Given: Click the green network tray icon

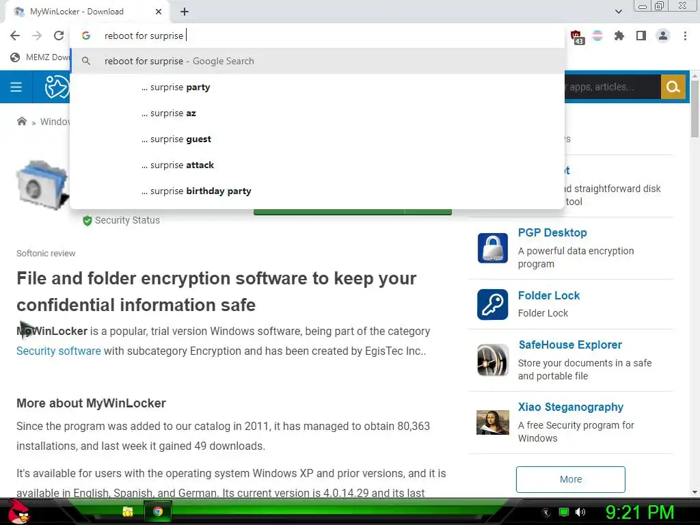Looking at the screenshot, I should [564, 513].
